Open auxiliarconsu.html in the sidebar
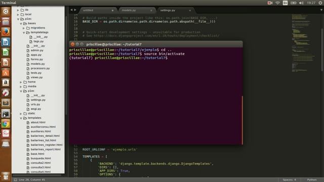The height and width of the screenshot is (182, 324). tap(43, 127)
